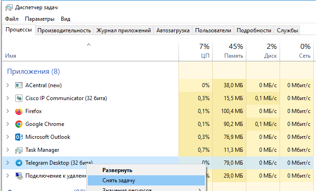Click Cisco memory value 15,5 МБ

pyautogui.click(x=233, y=98)
